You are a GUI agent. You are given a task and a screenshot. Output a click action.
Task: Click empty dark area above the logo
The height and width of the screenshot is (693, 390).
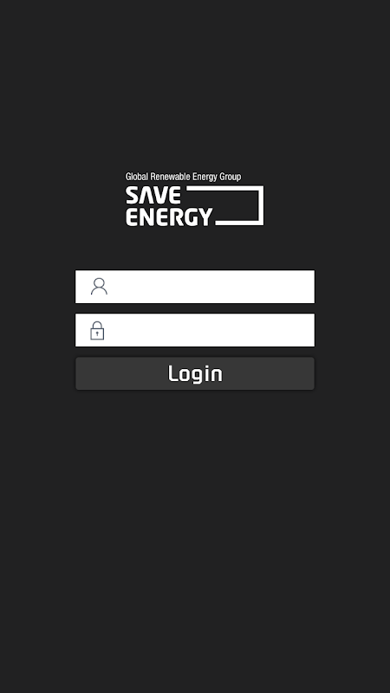click(195, 84)
